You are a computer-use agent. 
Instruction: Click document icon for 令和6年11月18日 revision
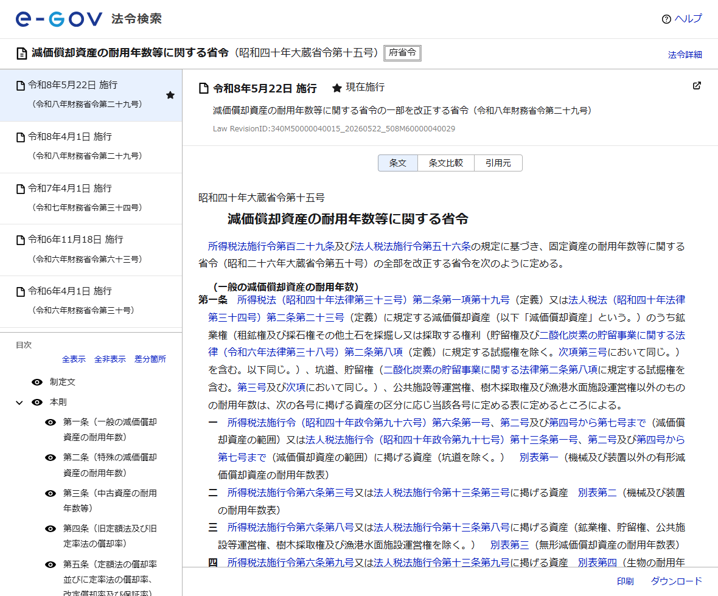[20, 240]
